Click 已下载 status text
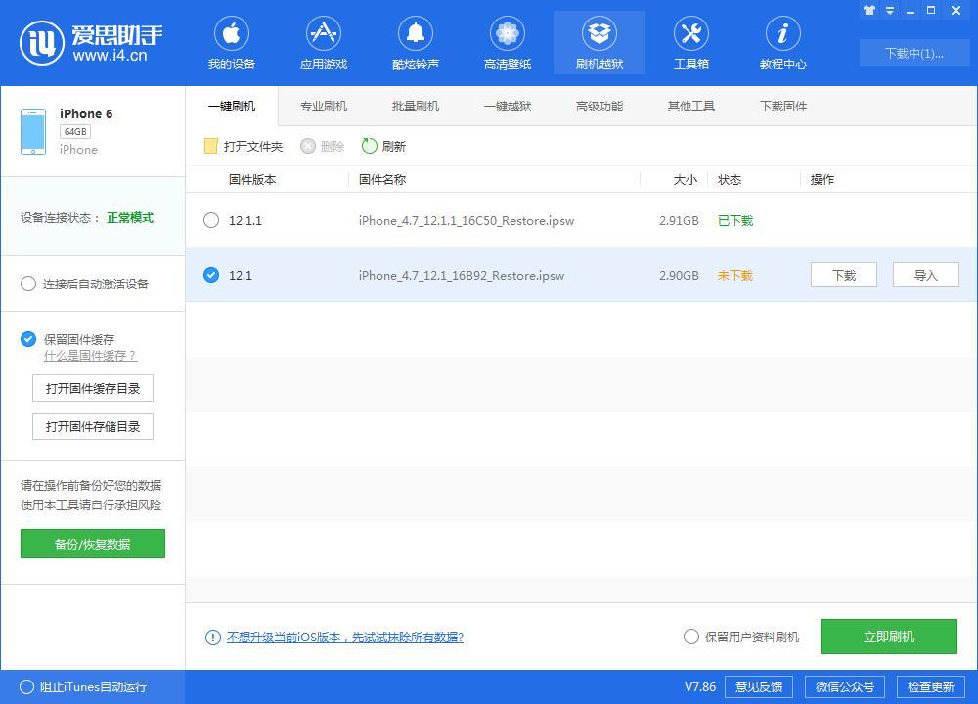The width and height of the screenshot is (978, 704). pyautogui.click(x=735, y=220)
